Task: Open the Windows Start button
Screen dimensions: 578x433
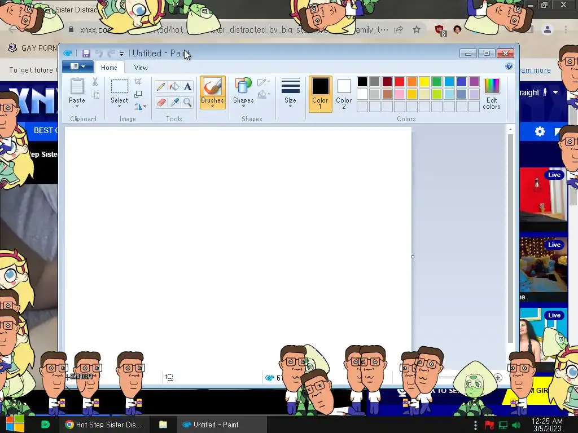Action: [15, 424]
